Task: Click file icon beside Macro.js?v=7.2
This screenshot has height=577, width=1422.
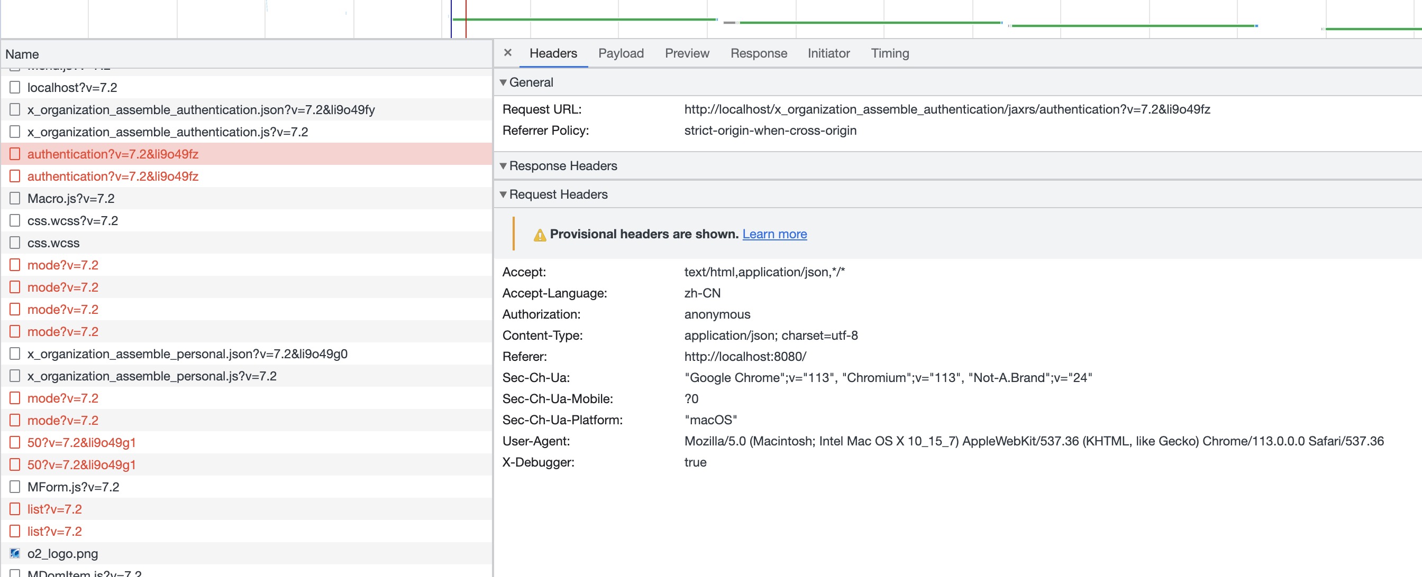Action: click(x=15, y=198)
